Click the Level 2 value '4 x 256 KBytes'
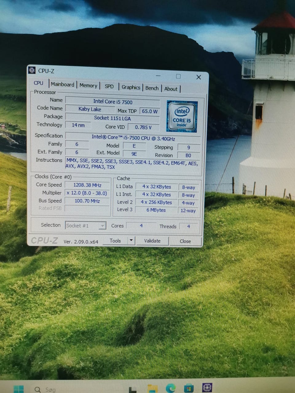 pyautogui.click(x=156, y=202)
